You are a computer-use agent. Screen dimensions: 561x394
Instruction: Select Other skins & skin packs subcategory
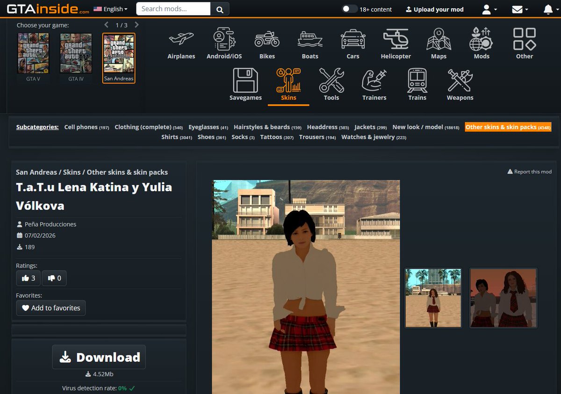(x=508, y=127)
